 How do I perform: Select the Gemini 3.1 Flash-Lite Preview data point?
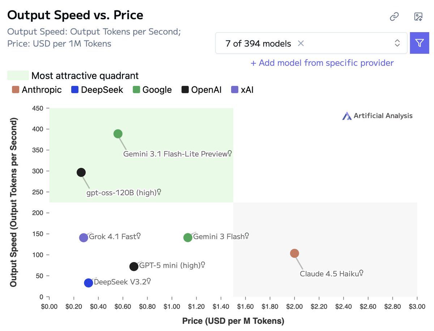click(118, 134)
